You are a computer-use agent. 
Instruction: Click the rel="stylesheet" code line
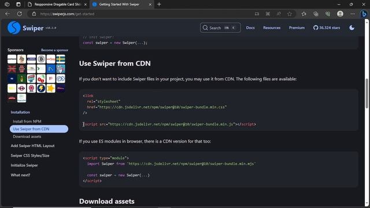point(103,102)
